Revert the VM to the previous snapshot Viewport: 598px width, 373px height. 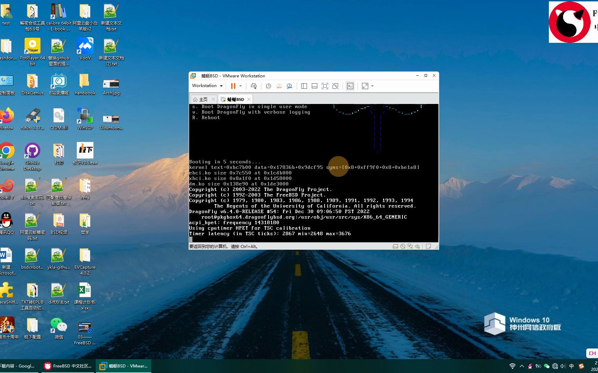point(279,86)
